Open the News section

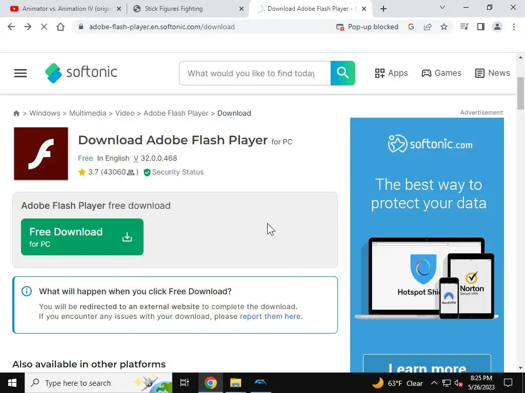(493, 73)
